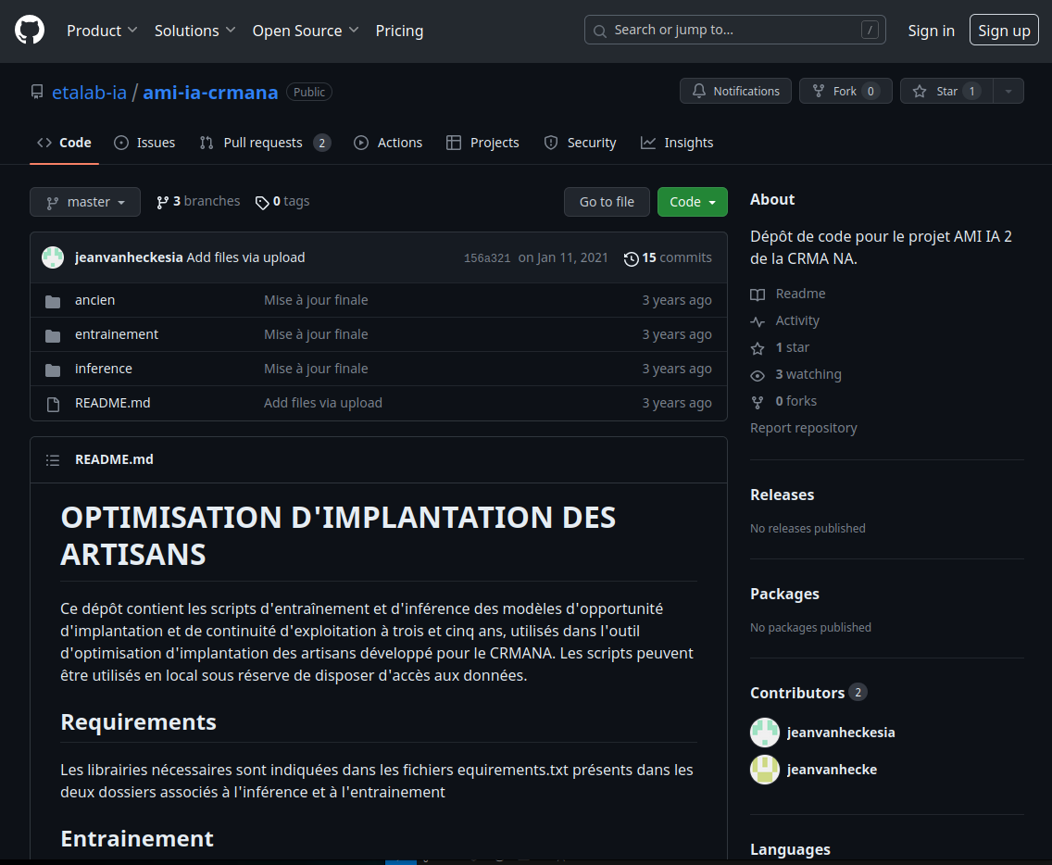Image resolution: width=1052 pixels, height=865 pixels.
Task: Click the bell icon in Notifications
Action: (699, 91)
